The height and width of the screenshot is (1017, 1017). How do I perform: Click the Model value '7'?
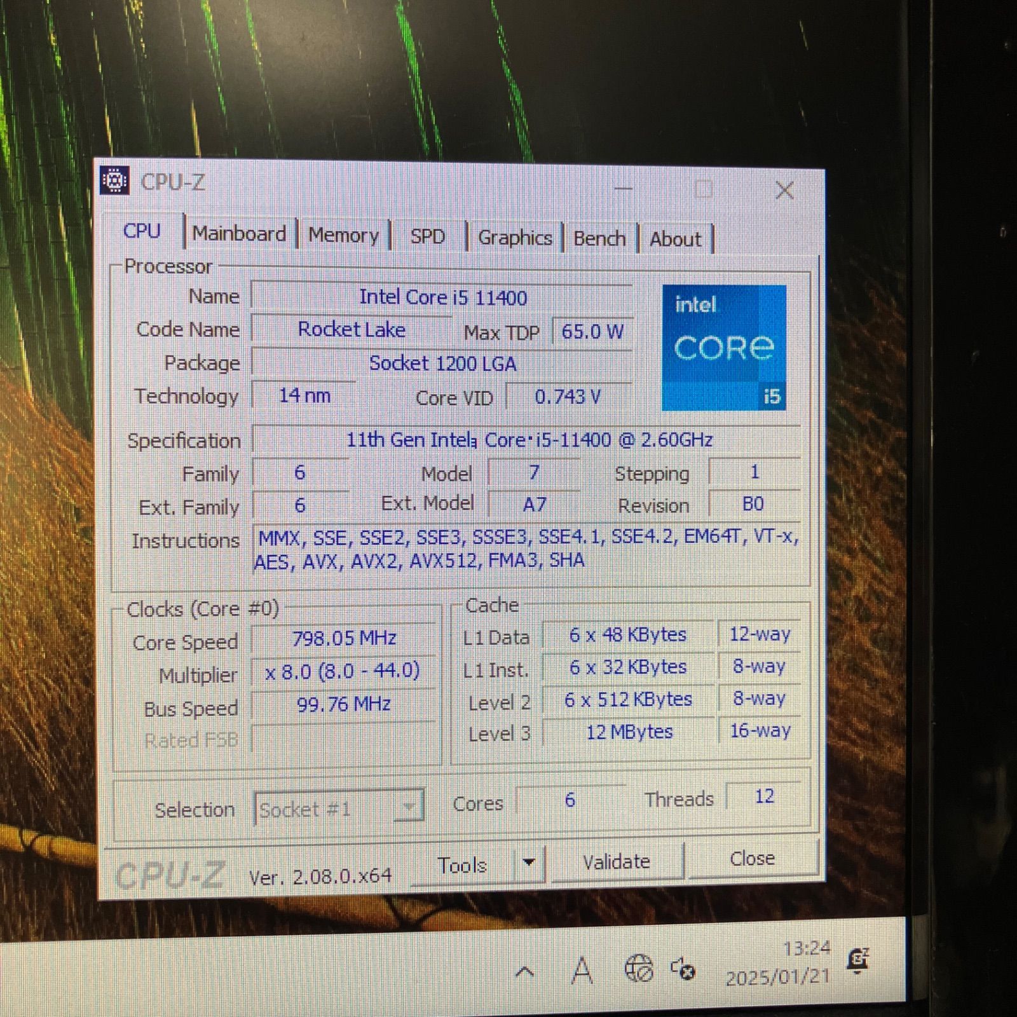pos(534,472)
